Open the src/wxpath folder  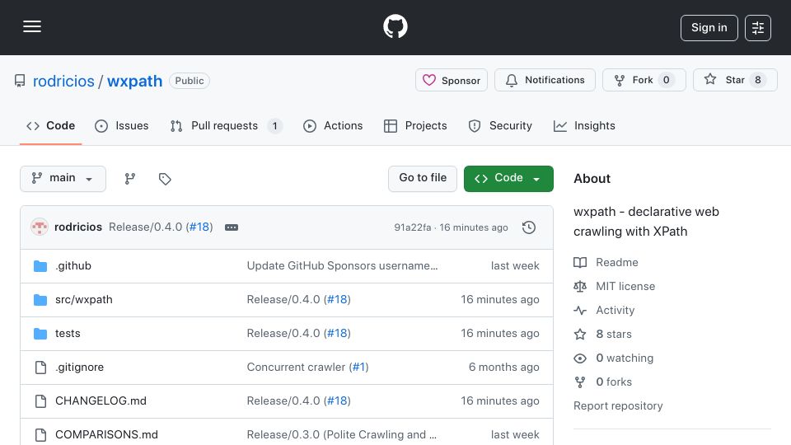[84, 300]
